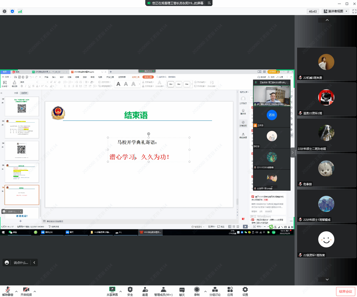Expand audio options arrow beside 解除静音
Viewport: 357px width, 297px height.
coord(16,291)
